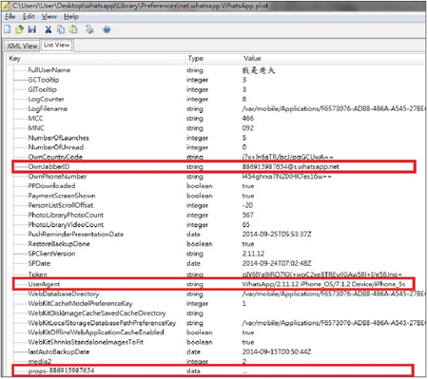Select the OwnJabberID key
Viewport: 428px width, 379px height.
(x=49, y=166)
